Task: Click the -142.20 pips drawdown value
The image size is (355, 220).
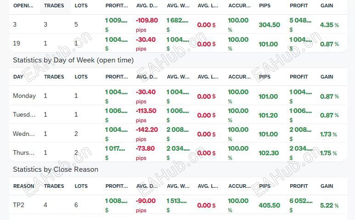Action: (x=146, y=130)
